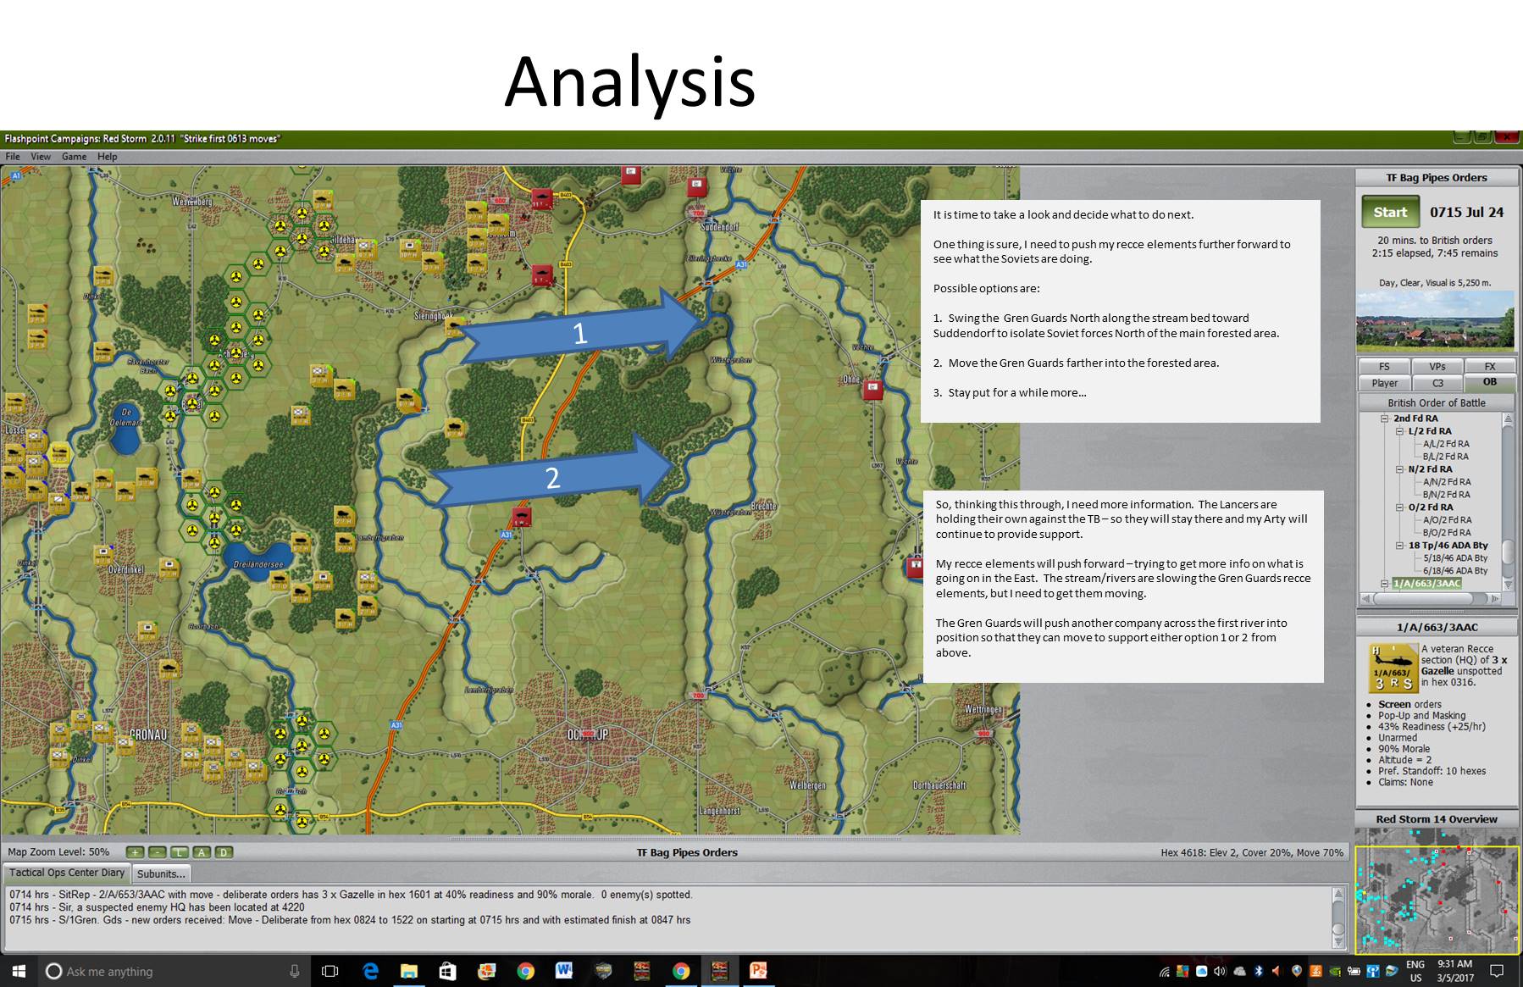This screenshot has width=1523, height=987.
Task: Zoom in the map with plus button
Action: (x=135, y=852)
